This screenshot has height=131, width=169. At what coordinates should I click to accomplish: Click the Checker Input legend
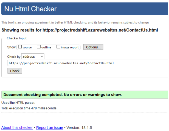pyautogui.click(x=16, y=38)
